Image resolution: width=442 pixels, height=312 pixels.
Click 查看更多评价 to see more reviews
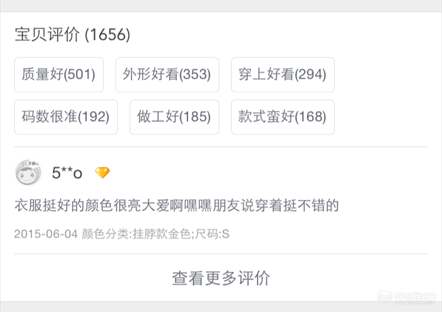tap(221, 278)
